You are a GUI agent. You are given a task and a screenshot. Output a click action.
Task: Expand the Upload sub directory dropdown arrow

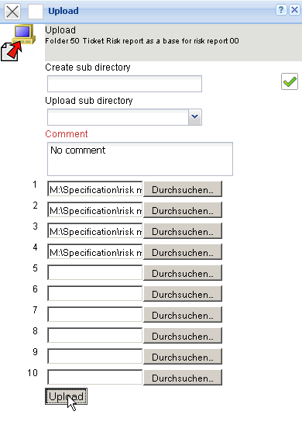click(195, 117)
